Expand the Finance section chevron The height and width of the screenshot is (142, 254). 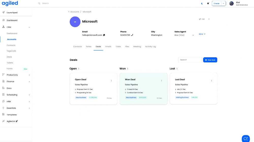pyautogui.click(x=29, y=82)
